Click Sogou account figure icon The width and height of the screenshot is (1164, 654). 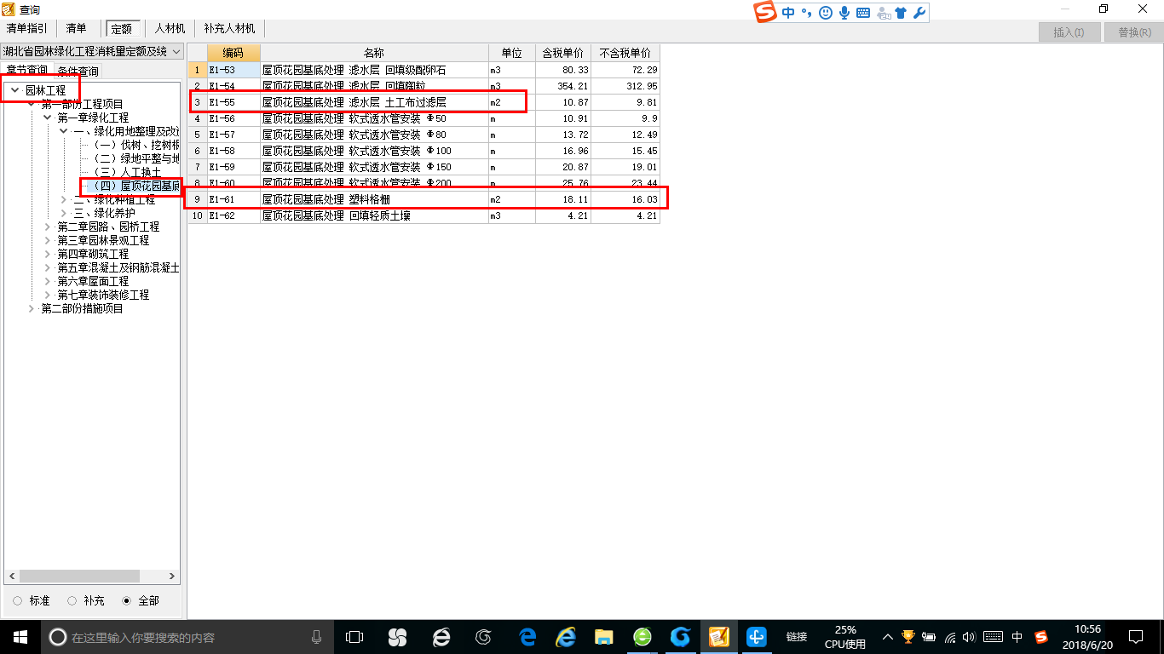pos(883,13)
